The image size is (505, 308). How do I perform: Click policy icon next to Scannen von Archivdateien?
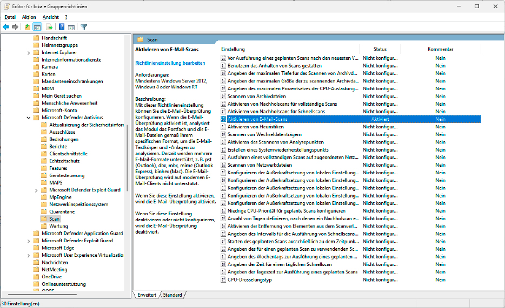pyautogui.click(x=223, y=96)
